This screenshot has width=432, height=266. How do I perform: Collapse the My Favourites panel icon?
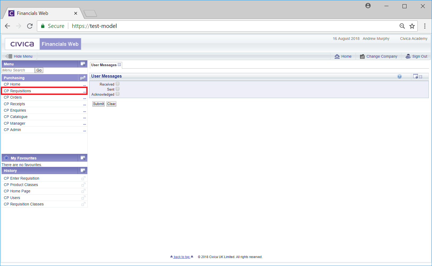(83, 158)
